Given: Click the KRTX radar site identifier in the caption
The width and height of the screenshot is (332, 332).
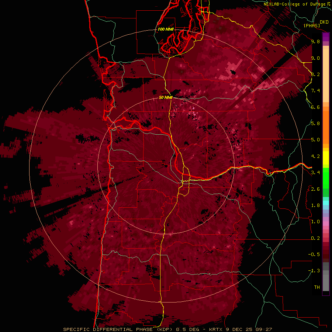Looking at the screenshot, I should (216, 329).
